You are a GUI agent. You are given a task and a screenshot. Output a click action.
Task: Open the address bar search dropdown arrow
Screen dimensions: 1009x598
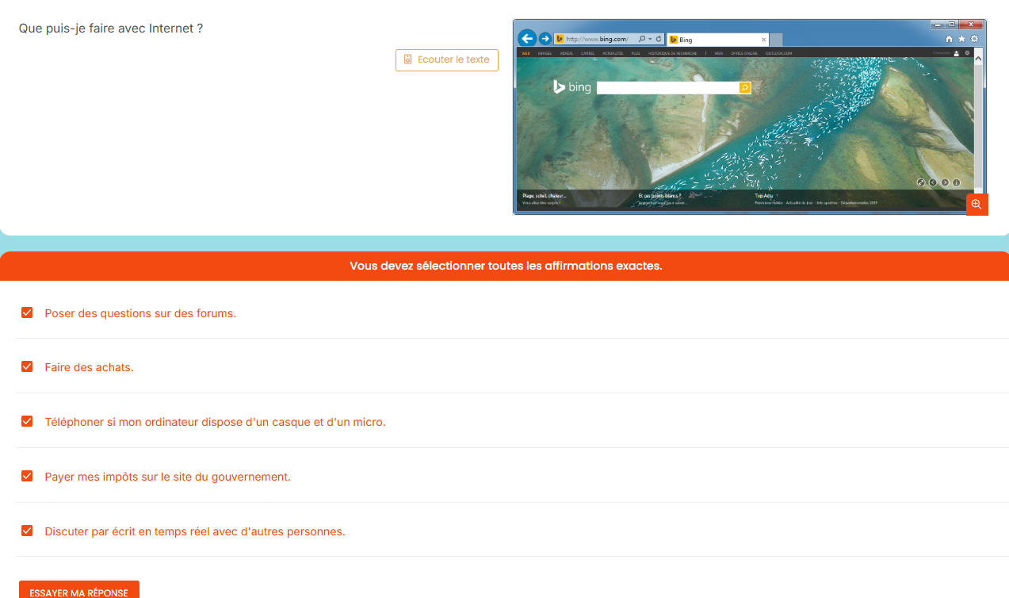pos(650,39)
